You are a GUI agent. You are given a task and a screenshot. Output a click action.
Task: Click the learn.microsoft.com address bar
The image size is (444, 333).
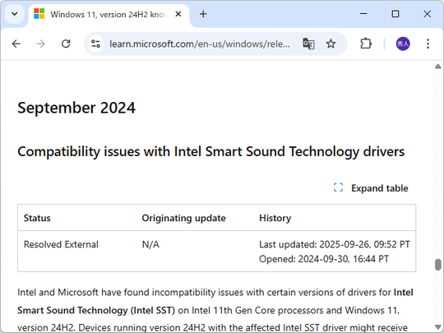[199, 44]
